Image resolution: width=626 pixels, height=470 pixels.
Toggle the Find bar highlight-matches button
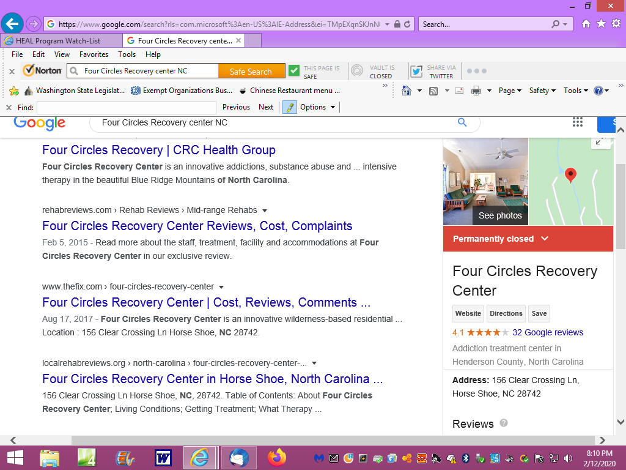(290, 107)
